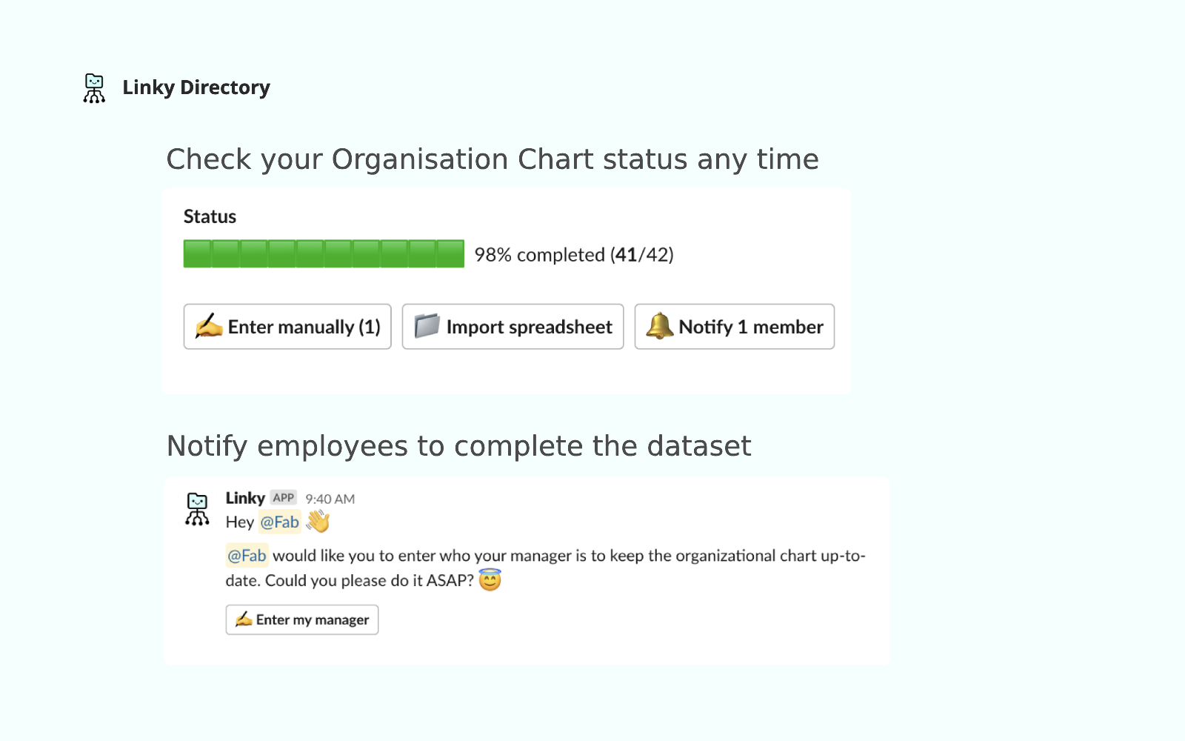Click the @Fab mention starting the second line

[x=247, y=555]
